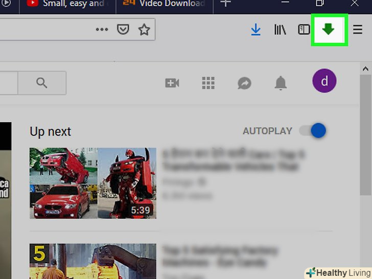Open the YouTube share messages icon
Screen dimensions: 372x279
pyautogui.click(x=244, y=83)
